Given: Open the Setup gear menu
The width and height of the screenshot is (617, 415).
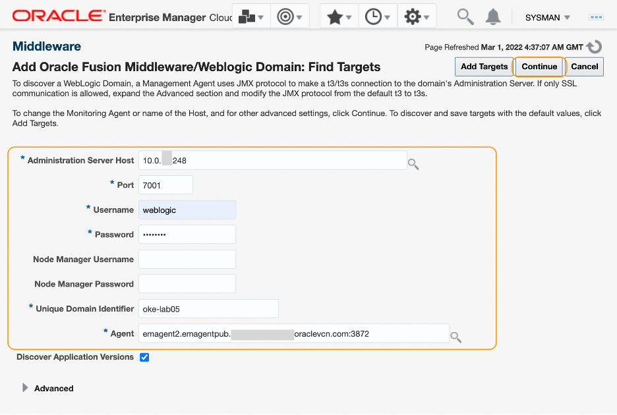Looking at the screenshot, I should click(x=417, y=16).
